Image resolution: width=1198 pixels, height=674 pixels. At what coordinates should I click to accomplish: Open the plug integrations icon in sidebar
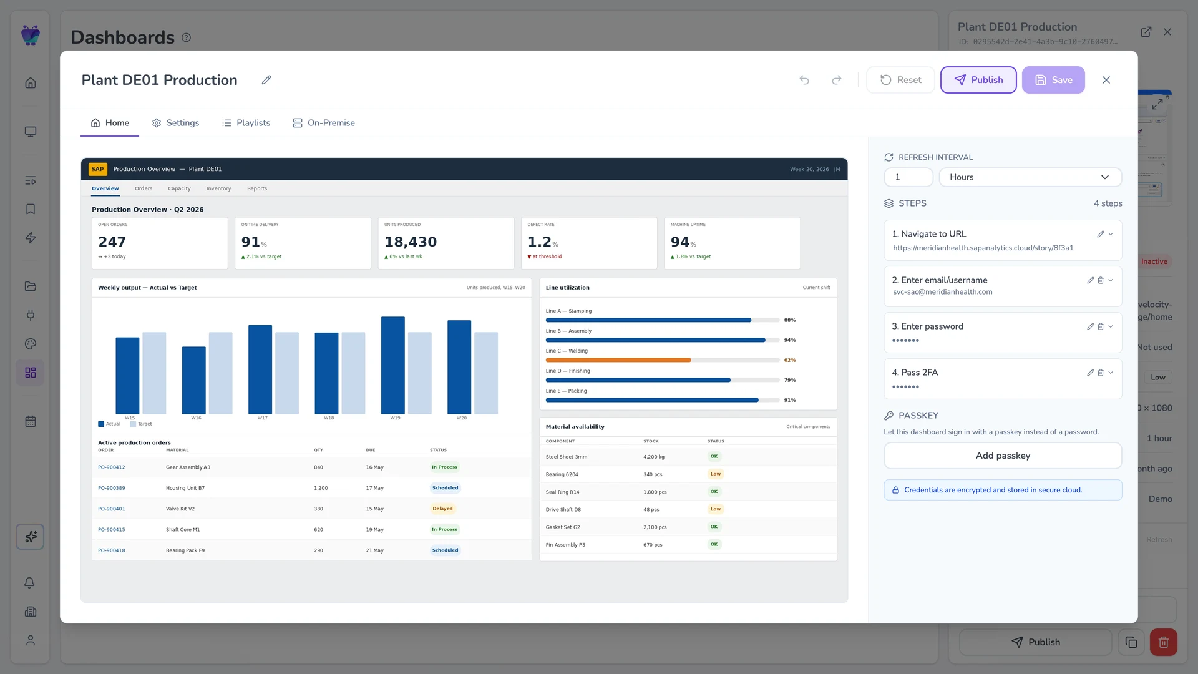pyautogui.click(x=31, y=315)
